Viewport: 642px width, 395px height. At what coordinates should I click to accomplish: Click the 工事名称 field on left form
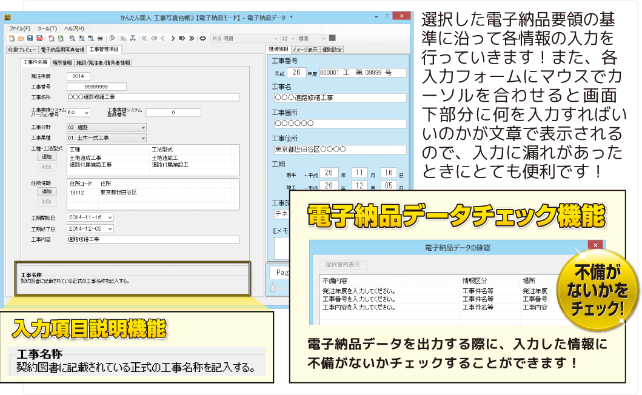[x=153, y=98]
